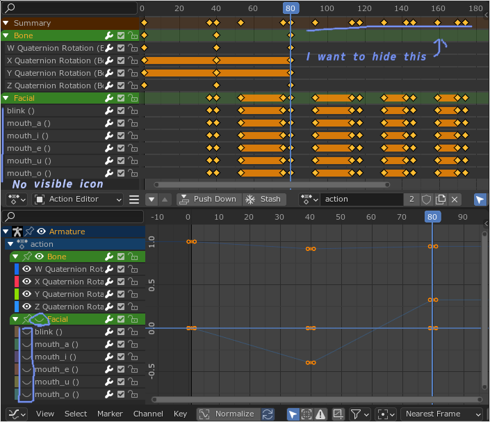Click the lock icon on blink channel in Dope Sheet
This screenshot has height=422, width=490.
pyautogui.click(x=133, y=111)
